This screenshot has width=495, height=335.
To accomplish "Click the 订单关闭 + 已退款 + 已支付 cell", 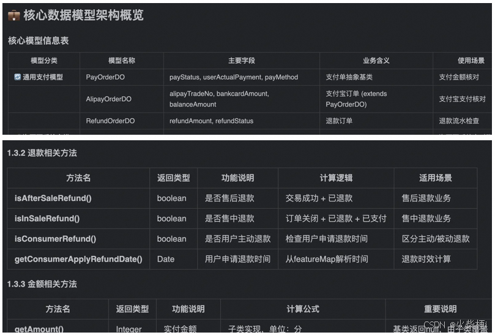I will click(336, 219).
